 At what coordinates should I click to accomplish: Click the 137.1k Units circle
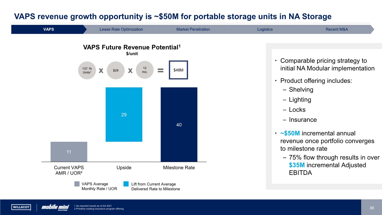point(87,71)
